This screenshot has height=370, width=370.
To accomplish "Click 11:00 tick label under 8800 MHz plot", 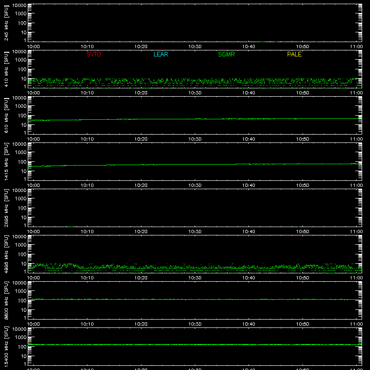I will tap(356, 324).
